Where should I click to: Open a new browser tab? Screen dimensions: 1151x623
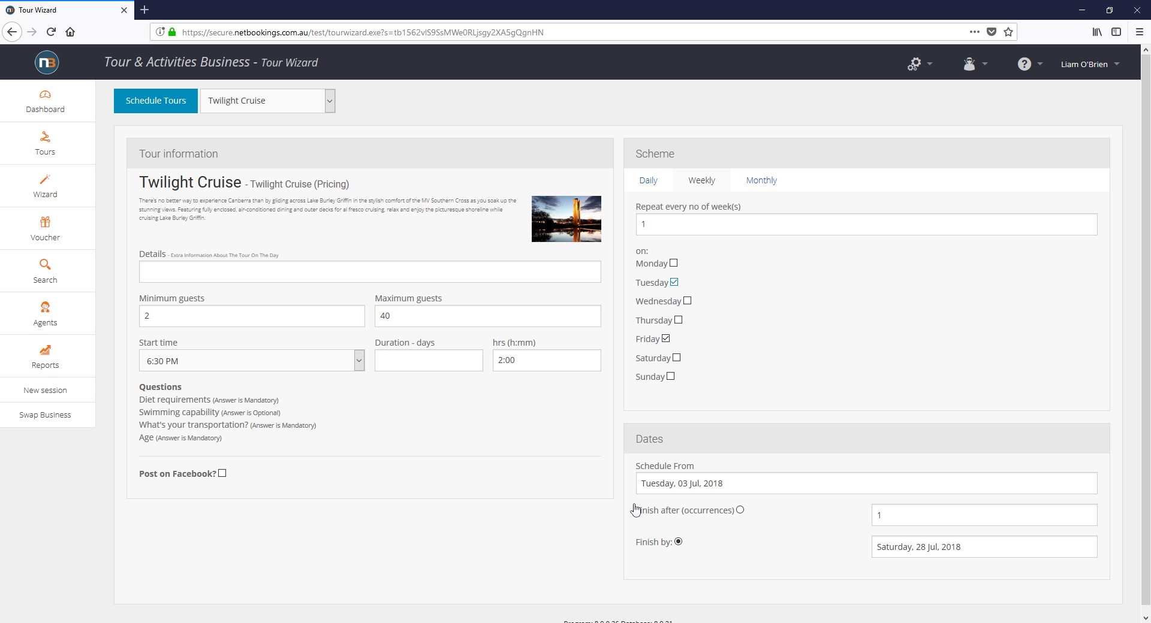coord(144,10)
